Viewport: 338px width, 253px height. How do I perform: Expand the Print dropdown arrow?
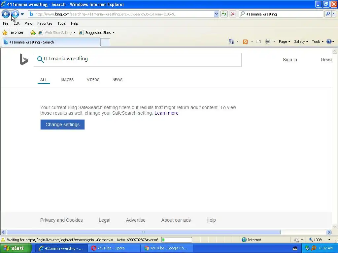274,42
